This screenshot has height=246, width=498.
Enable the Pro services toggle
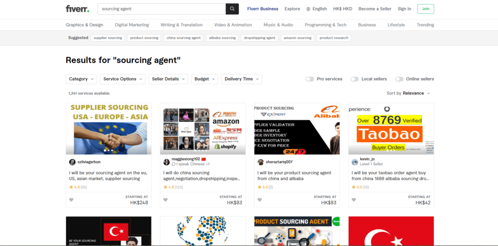tap(309, 79)
